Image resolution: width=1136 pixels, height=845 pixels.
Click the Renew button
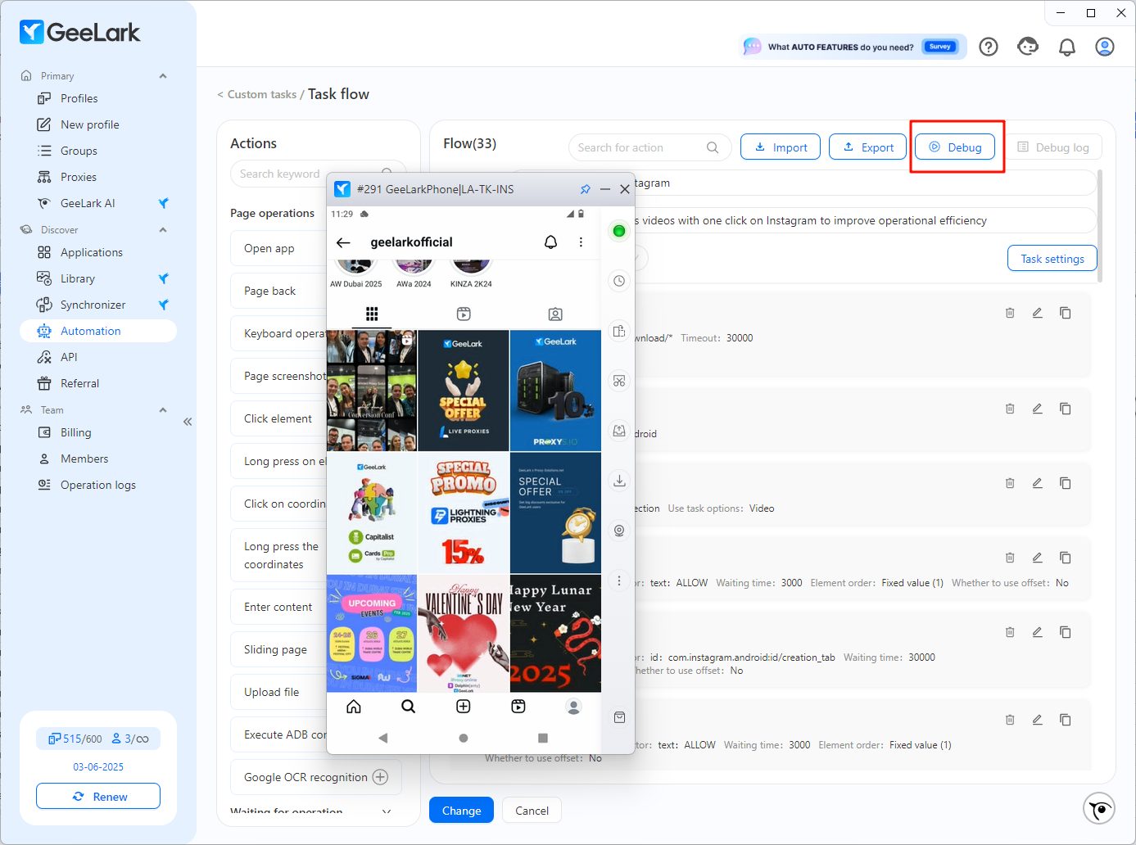click(98, 797)
